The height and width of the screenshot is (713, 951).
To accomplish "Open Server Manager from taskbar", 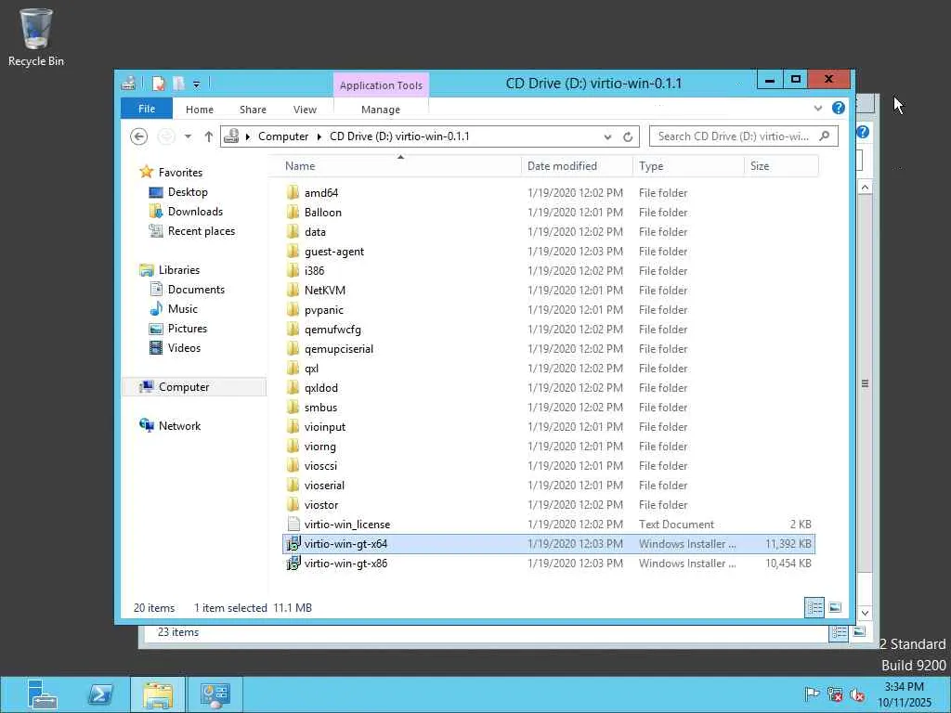I will coord(43,694).
